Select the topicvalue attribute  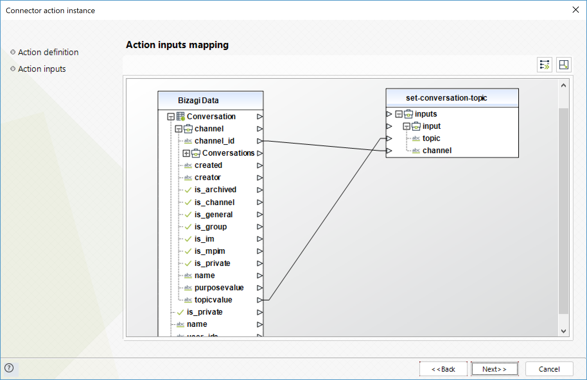click(213, 300)
